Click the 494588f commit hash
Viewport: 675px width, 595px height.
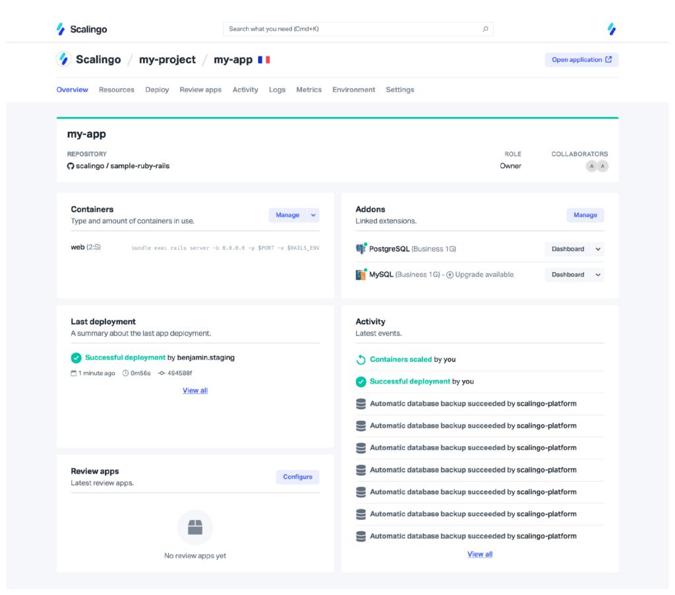(179, 373)
